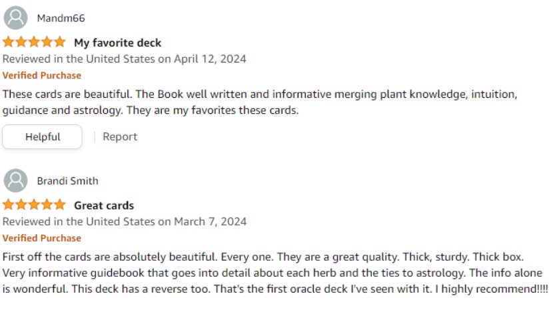Click the March 7, 2024 review date line
The image size is (549, 314).
pos(125,222)
